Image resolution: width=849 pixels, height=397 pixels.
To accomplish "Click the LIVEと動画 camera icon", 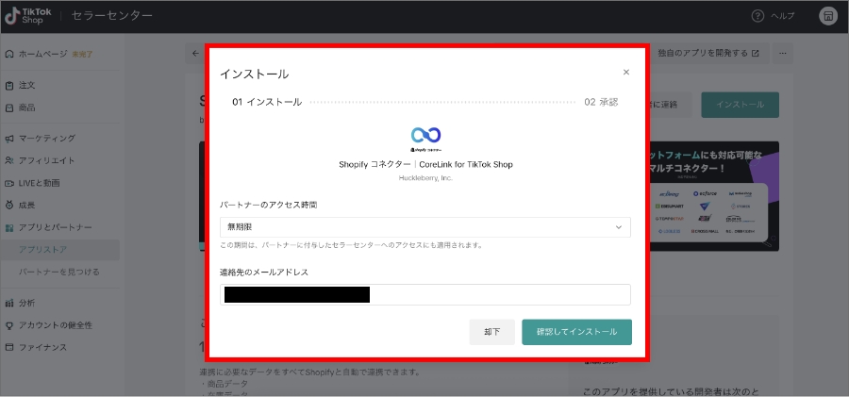I will (x=9, y=183).
